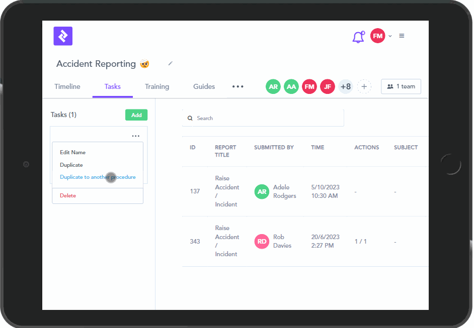Screen dimensions: 474x328
Task: Click the 1 team button
Action: [x=401, y=86]
